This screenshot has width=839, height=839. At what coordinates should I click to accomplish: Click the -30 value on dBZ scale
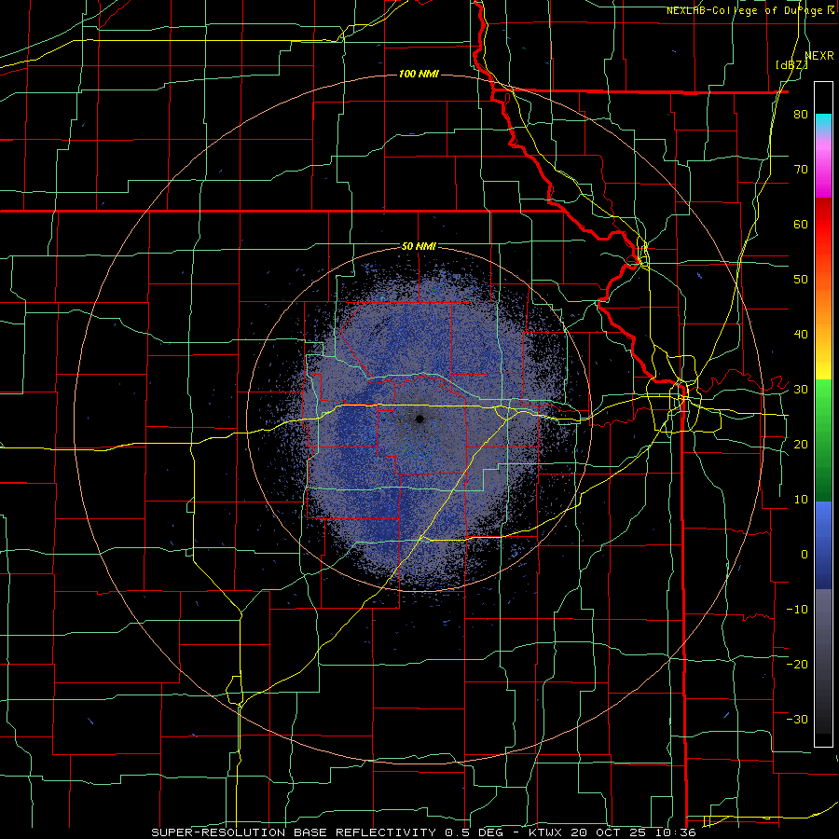pyautogui.click(x=797, y=719)
